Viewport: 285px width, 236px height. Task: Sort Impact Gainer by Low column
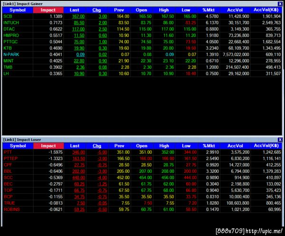pos(186,10)
